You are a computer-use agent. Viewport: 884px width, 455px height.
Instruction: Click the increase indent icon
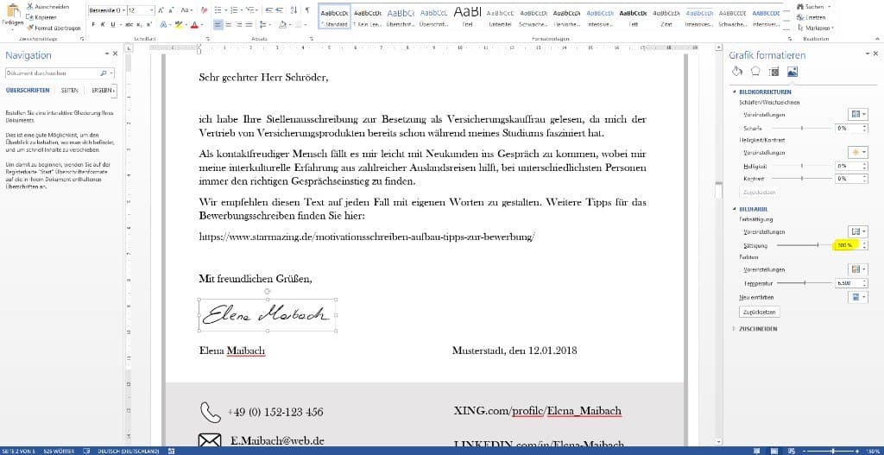pos(280,10)
